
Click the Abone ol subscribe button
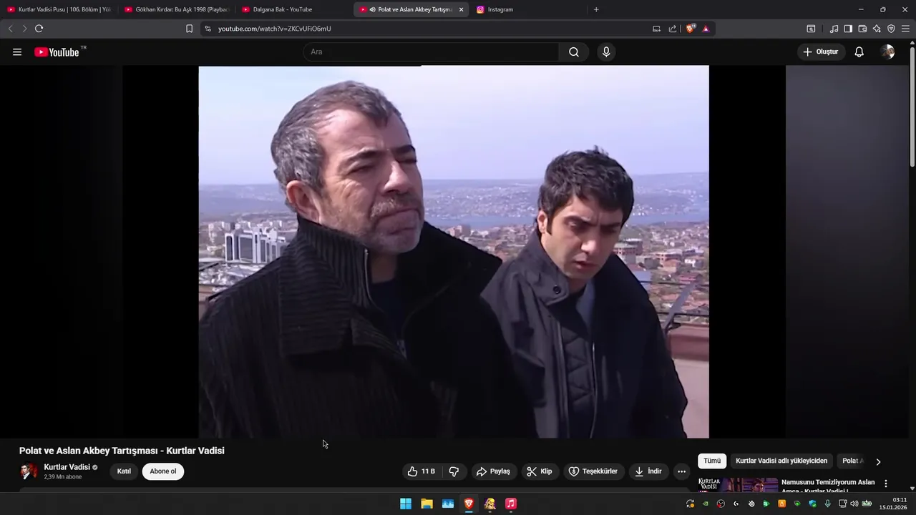[x=163, y=471]
